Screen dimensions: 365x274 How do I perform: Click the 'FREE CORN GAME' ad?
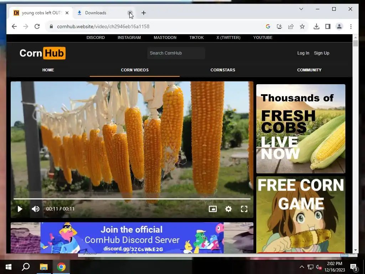[x=301, y=215]
